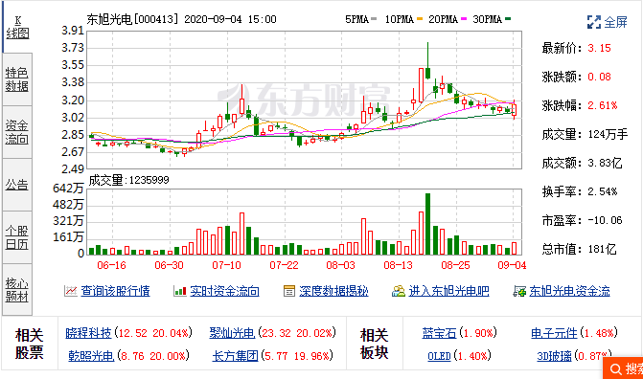The image size is (643, 379).
Task: Click the 总市值 181亿 value
Action: pyautogui.click(x=602, y=249)
